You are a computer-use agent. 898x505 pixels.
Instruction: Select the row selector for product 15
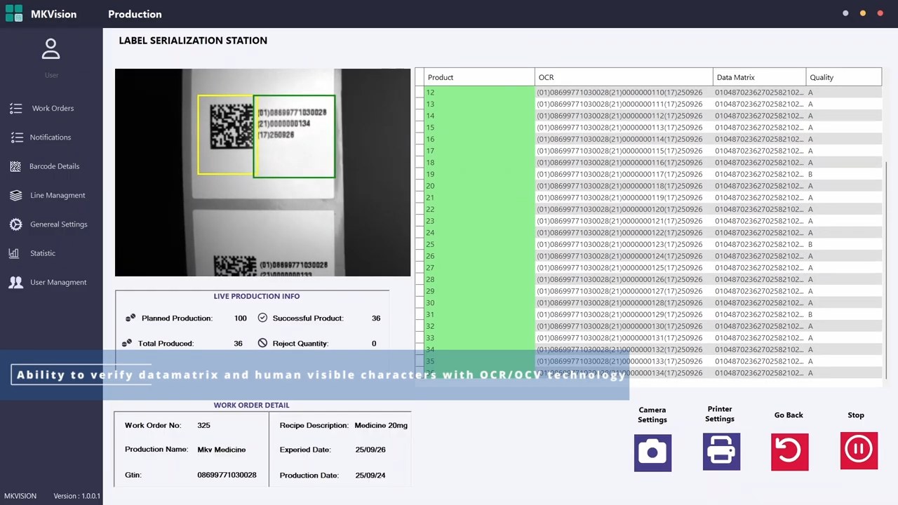pyautogui.click(x=420, y=128)
